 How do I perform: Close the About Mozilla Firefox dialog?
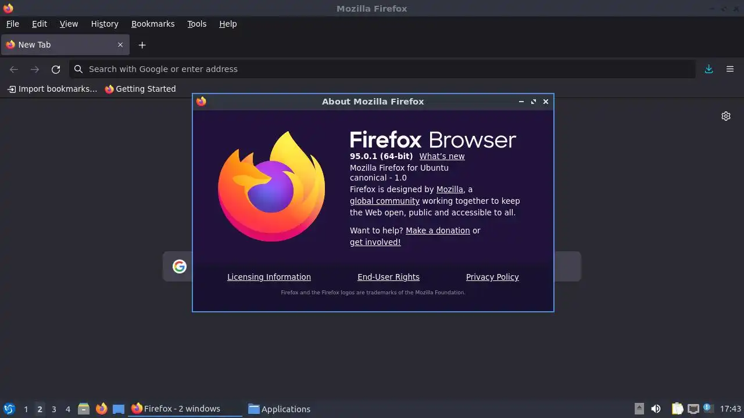(546, 102)
